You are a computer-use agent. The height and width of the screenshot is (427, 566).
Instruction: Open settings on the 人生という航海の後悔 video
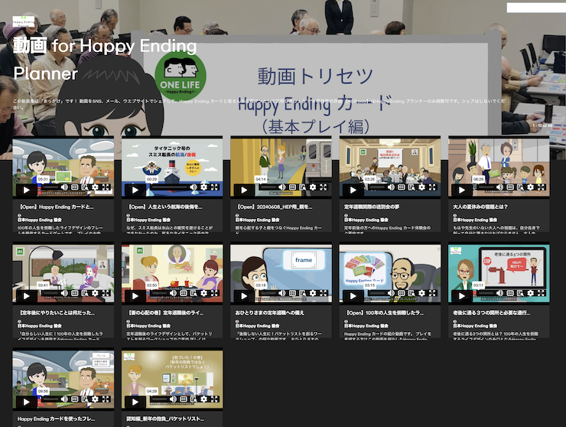[204, 187]
